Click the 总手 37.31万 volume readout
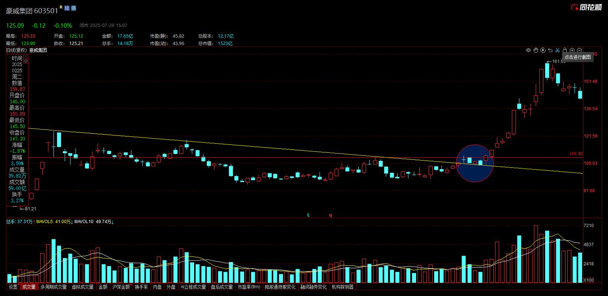The image size is (608, 296). point(20,222)
